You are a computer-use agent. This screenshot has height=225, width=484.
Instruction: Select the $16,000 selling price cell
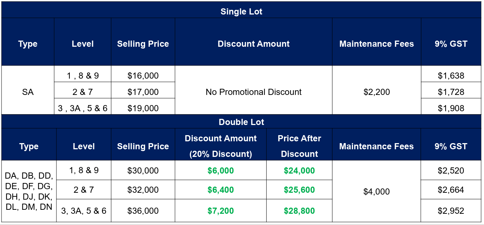(x=143, y=76)
